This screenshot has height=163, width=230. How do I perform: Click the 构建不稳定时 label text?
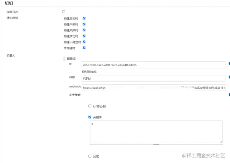pos(72,42)
